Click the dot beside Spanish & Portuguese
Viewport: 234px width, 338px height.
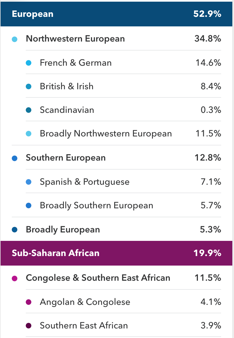pyautogui.click(x=28, y=182)
